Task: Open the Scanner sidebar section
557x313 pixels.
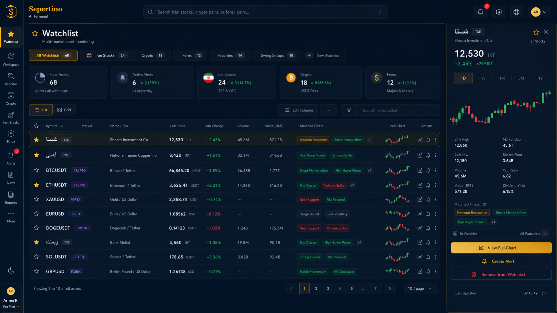Action: [x=11, y=79]
